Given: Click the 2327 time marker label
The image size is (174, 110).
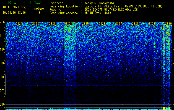Looking at the screenshot, I should [x=119, y=24].
